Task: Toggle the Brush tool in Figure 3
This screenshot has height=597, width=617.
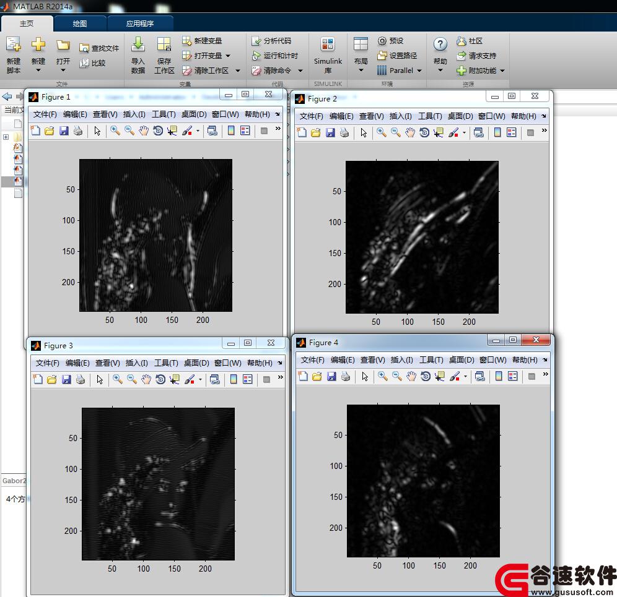Action: point(190,379)
